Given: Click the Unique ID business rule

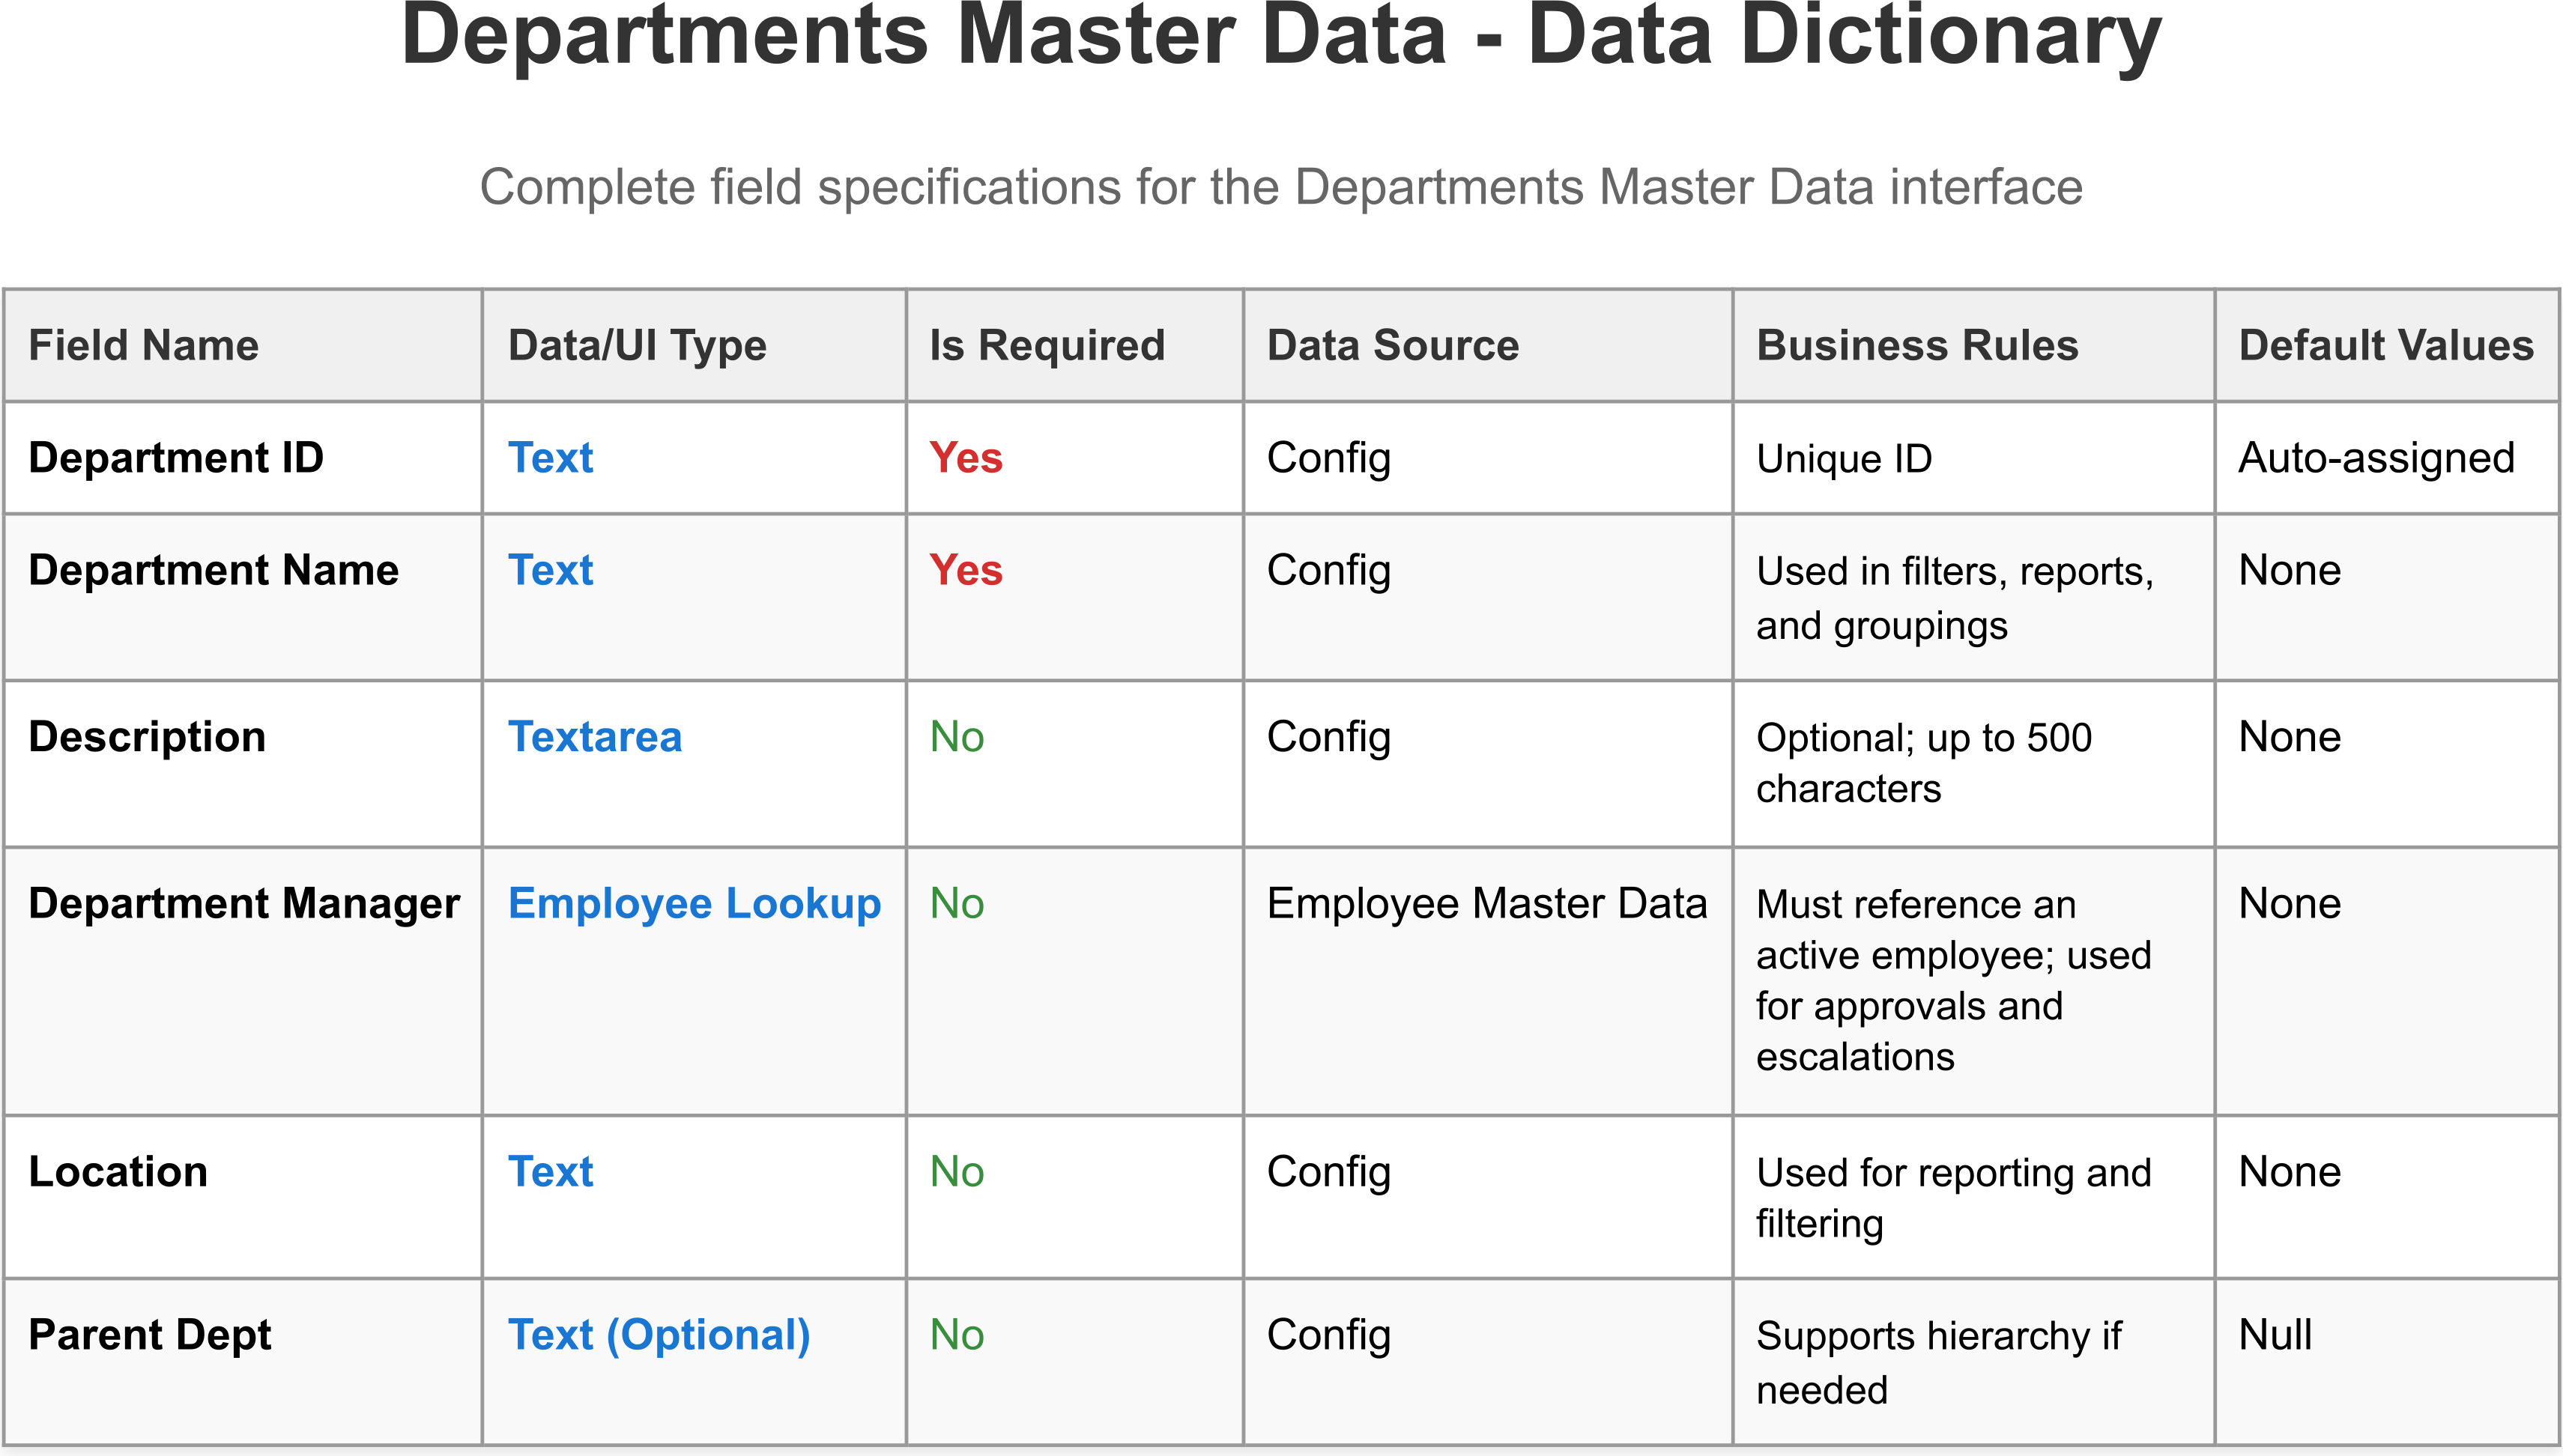Looking at the screenshot, I should coord(1843,460).
